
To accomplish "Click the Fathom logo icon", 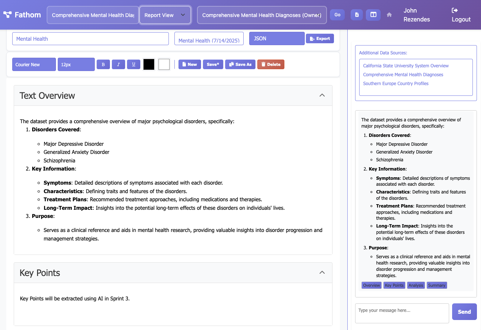I will tap(7, 15).
